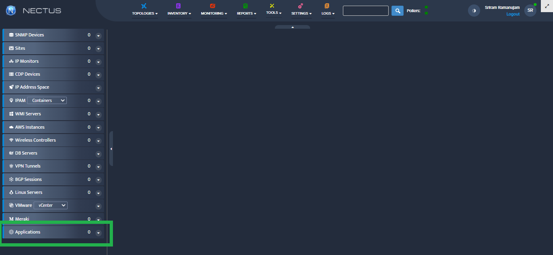The image size is (553, 255).
Task: Click the Logout link
Action: pos(513,14)
